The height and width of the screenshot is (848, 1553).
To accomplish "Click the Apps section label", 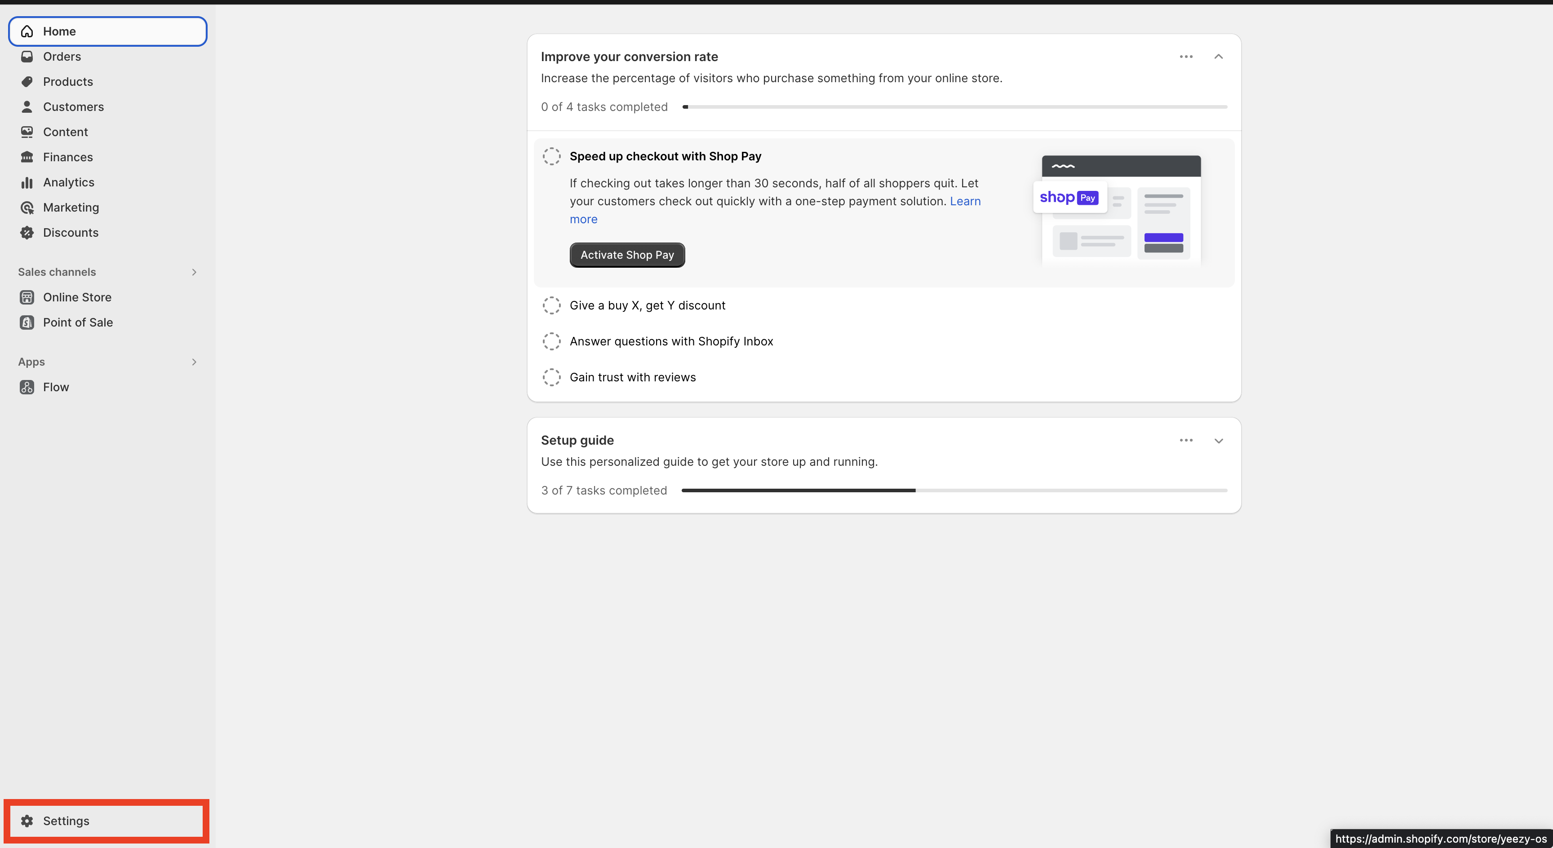I will 31,362.
